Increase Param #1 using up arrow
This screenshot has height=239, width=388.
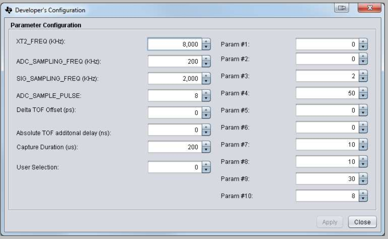tap(364, 42)
